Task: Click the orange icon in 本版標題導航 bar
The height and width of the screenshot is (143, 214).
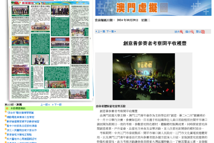Action: [7, 108]
